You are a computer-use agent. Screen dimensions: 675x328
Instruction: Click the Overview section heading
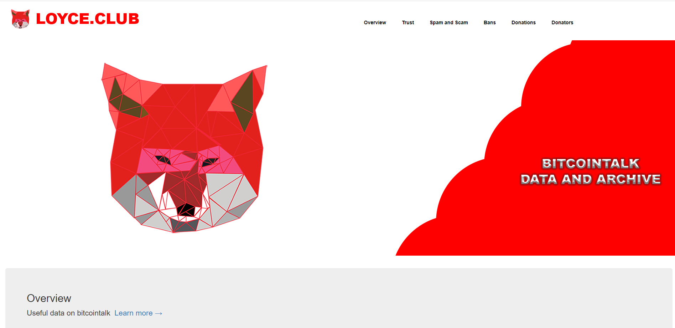49,298
